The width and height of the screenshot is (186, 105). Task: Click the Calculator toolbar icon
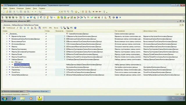83,12
